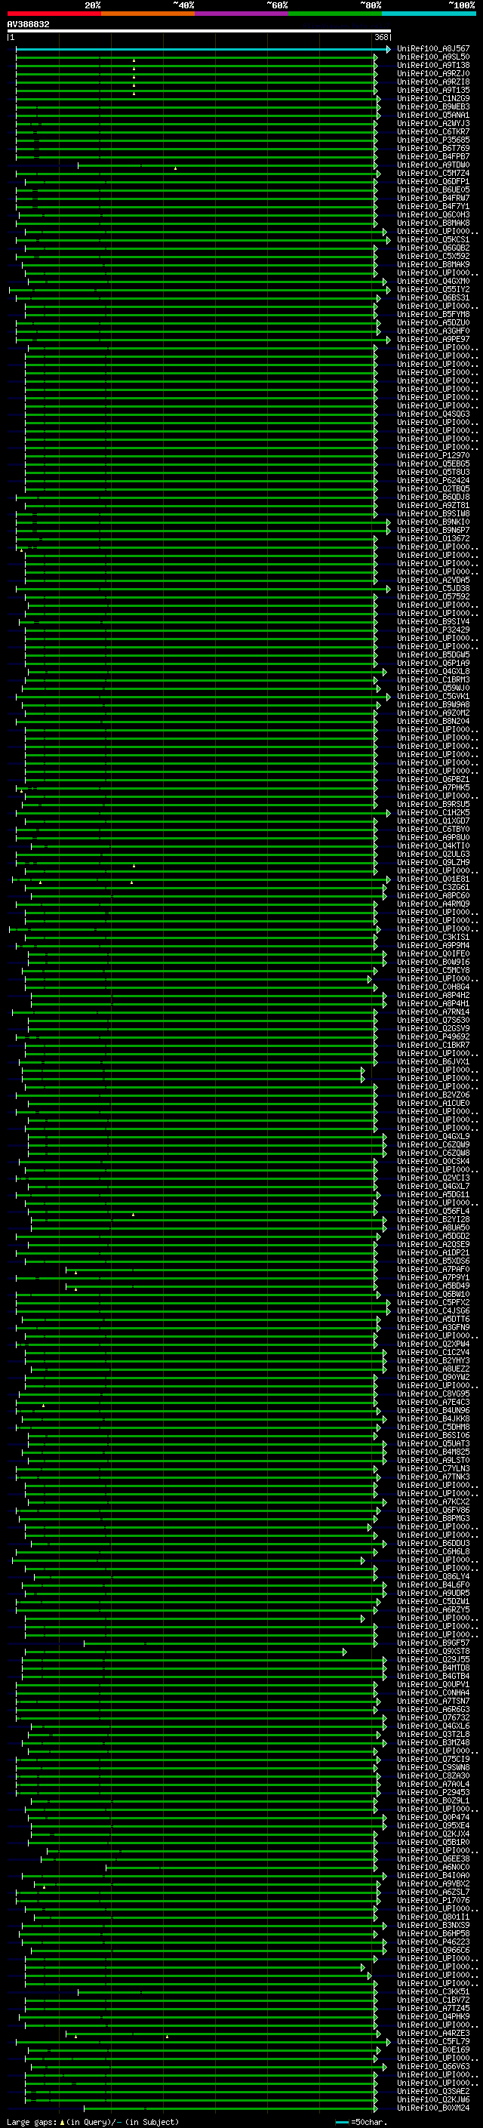Select the UniRef100_C1BKR7 label

[x=433, y=1046]
